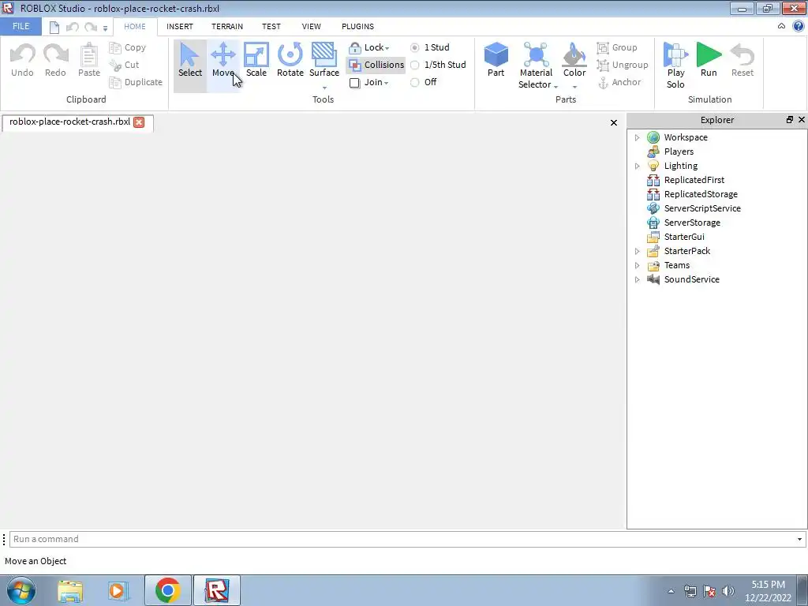
Task: Open the taskbar File Explorer folder
Action: tap(70, 590)
